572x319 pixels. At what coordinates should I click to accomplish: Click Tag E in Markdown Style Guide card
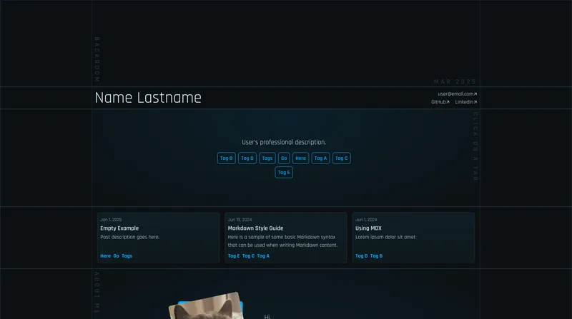tap(234, 255)
